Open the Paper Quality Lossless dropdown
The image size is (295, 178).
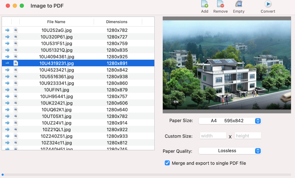coord(230,151)
